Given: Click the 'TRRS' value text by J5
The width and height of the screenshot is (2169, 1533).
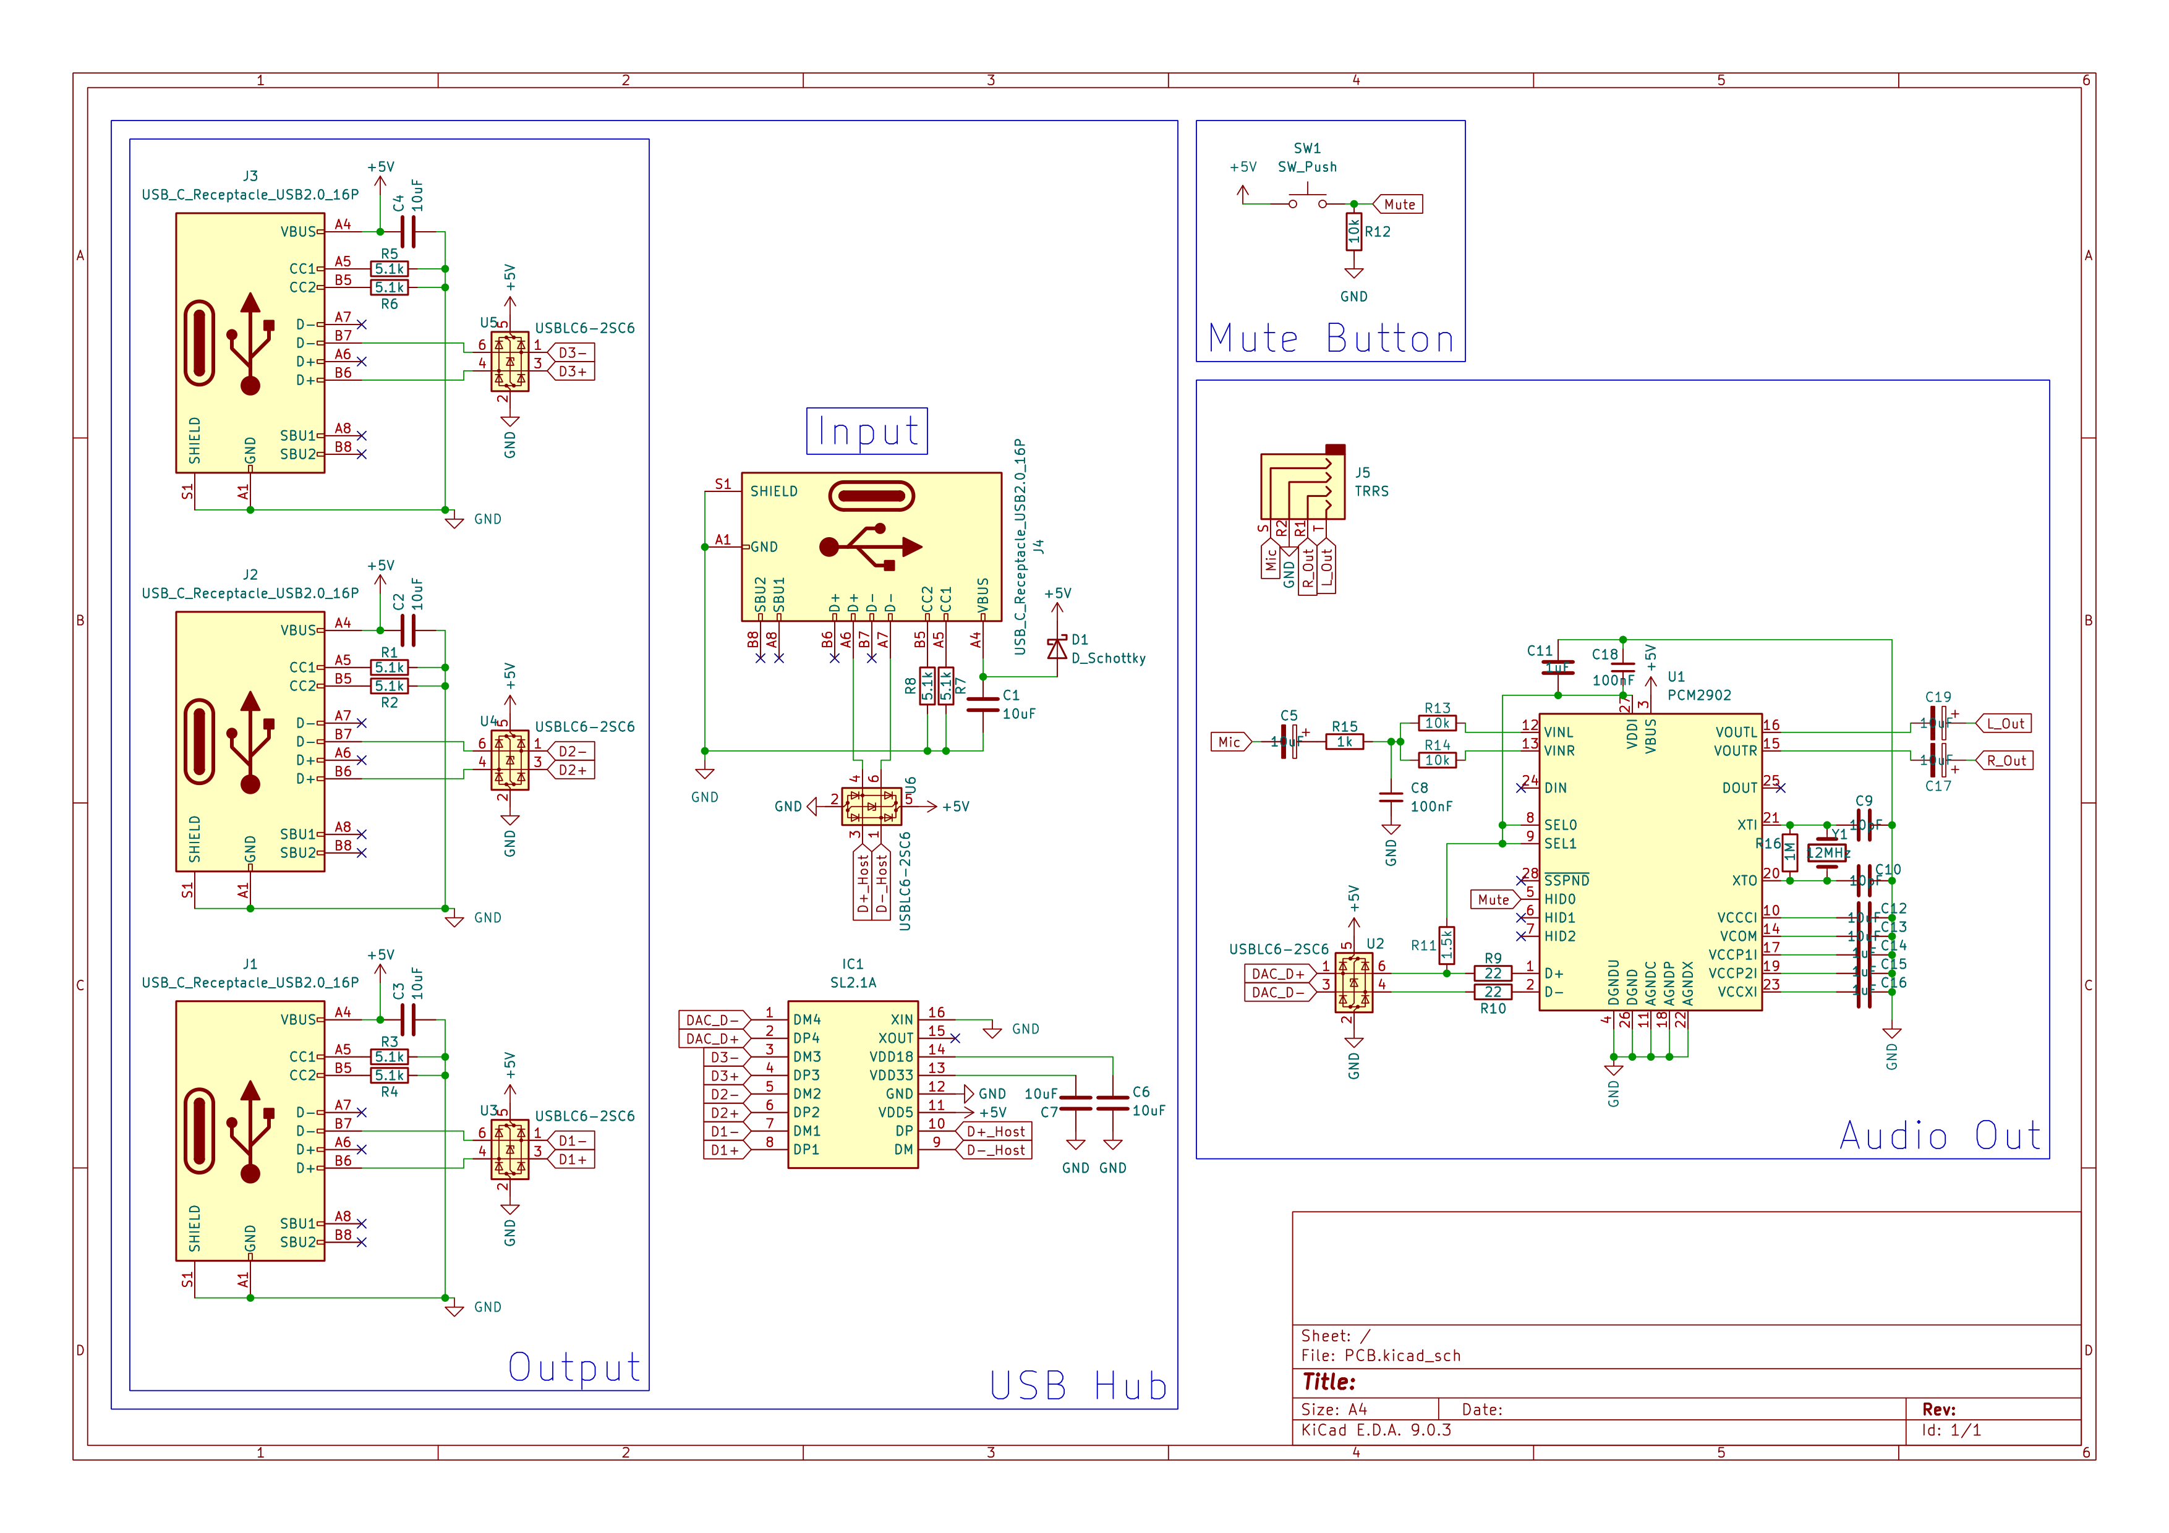Looking at the screenshot, I should click(1371, 490).
